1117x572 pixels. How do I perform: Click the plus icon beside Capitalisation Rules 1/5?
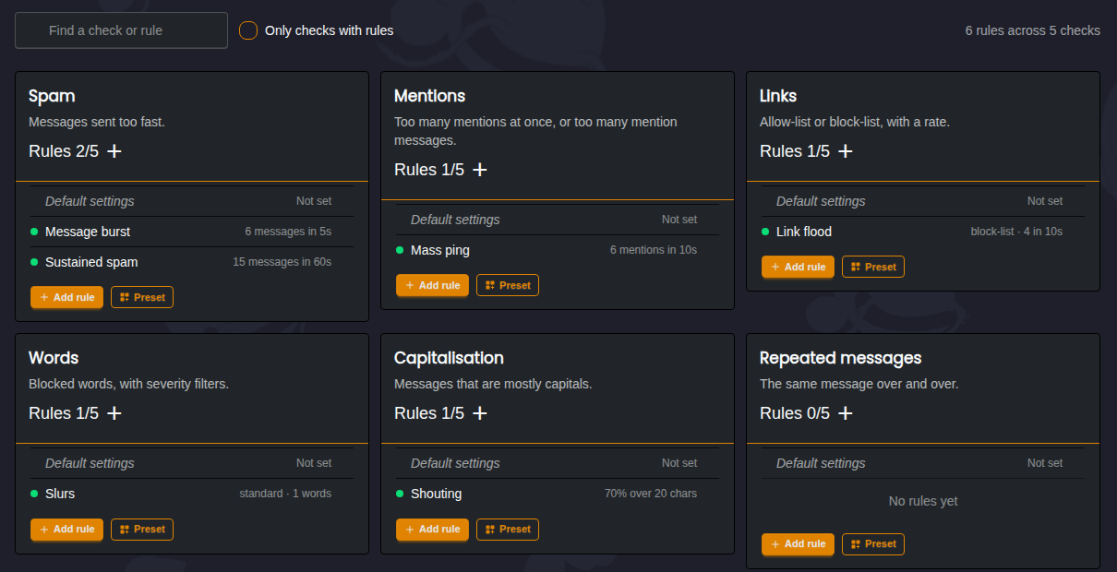480,413
